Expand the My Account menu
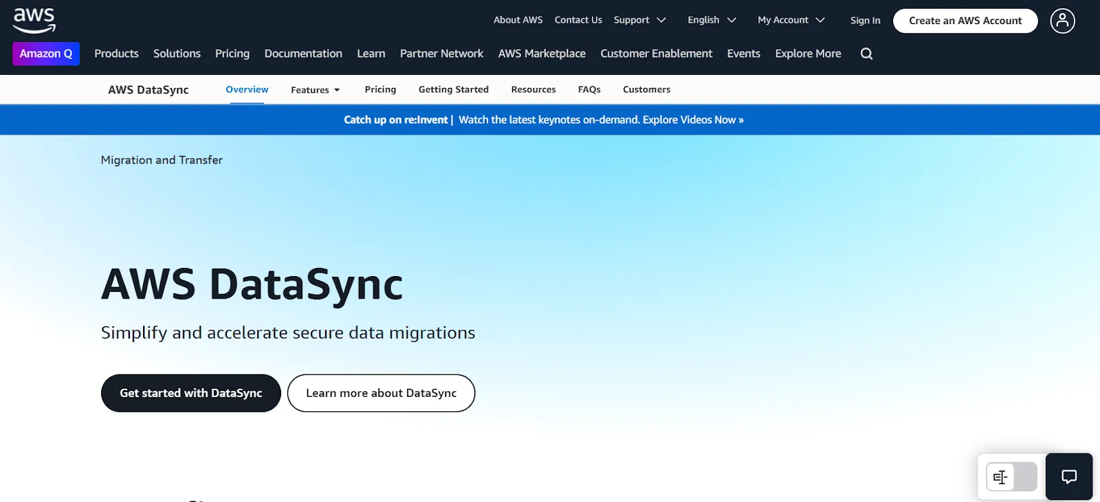 pos(791,20)
